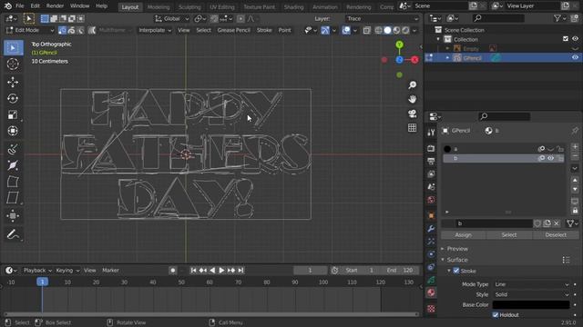
Task: Click the material Select button
Action: [509, 235]
